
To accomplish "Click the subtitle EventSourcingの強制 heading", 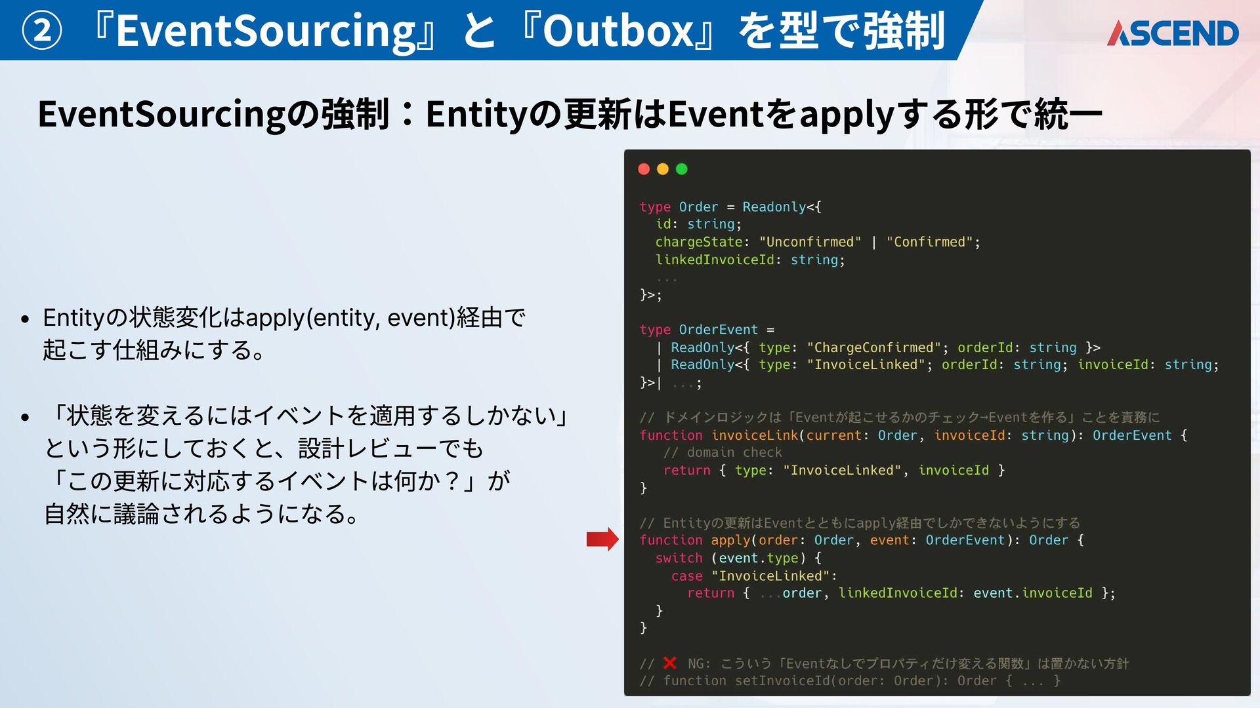I will 570,114.
